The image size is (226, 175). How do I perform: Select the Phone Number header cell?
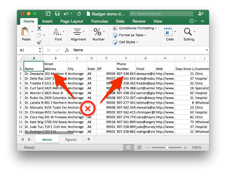point(126,66)
